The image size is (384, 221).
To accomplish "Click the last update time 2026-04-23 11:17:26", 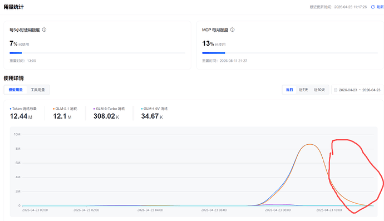I will [x=338, y=7].
